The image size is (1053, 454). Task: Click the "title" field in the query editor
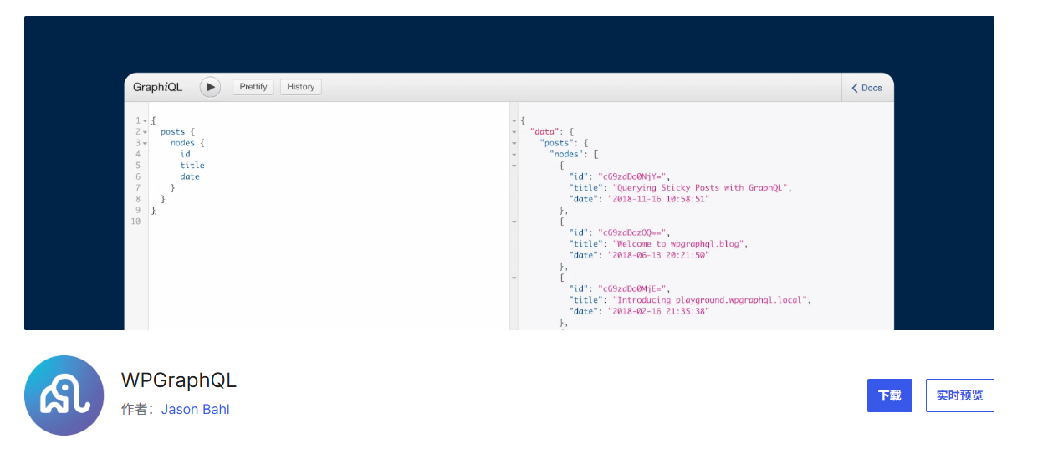click(x=192, y=166)
